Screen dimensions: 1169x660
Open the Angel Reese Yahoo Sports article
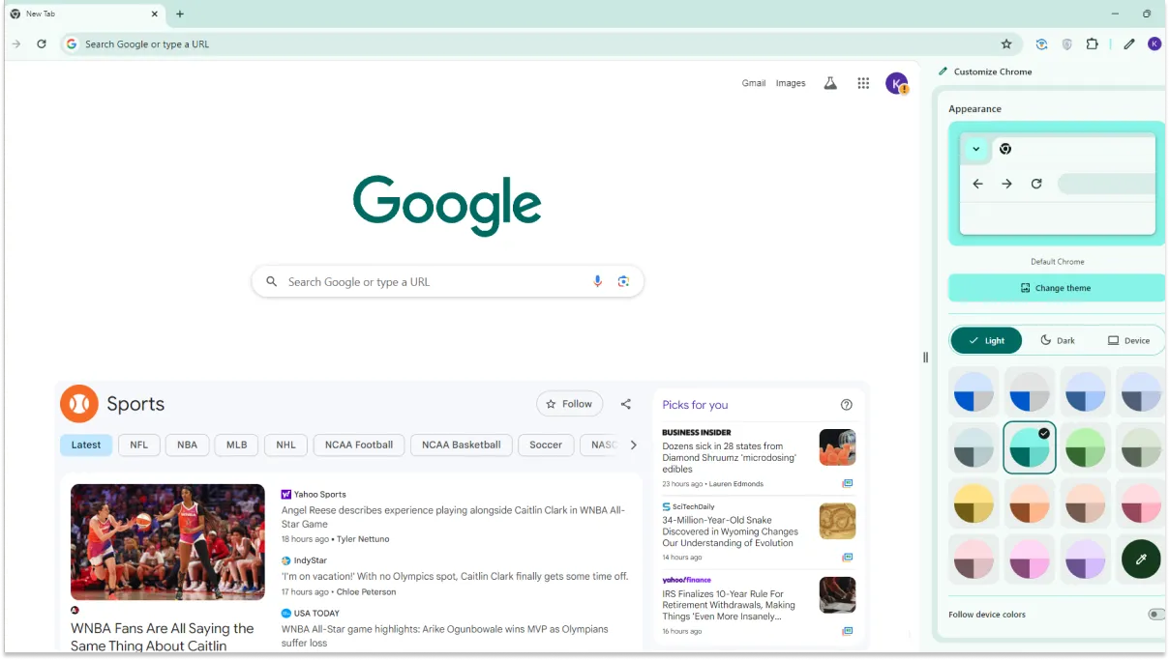click(x=453, y=517)
